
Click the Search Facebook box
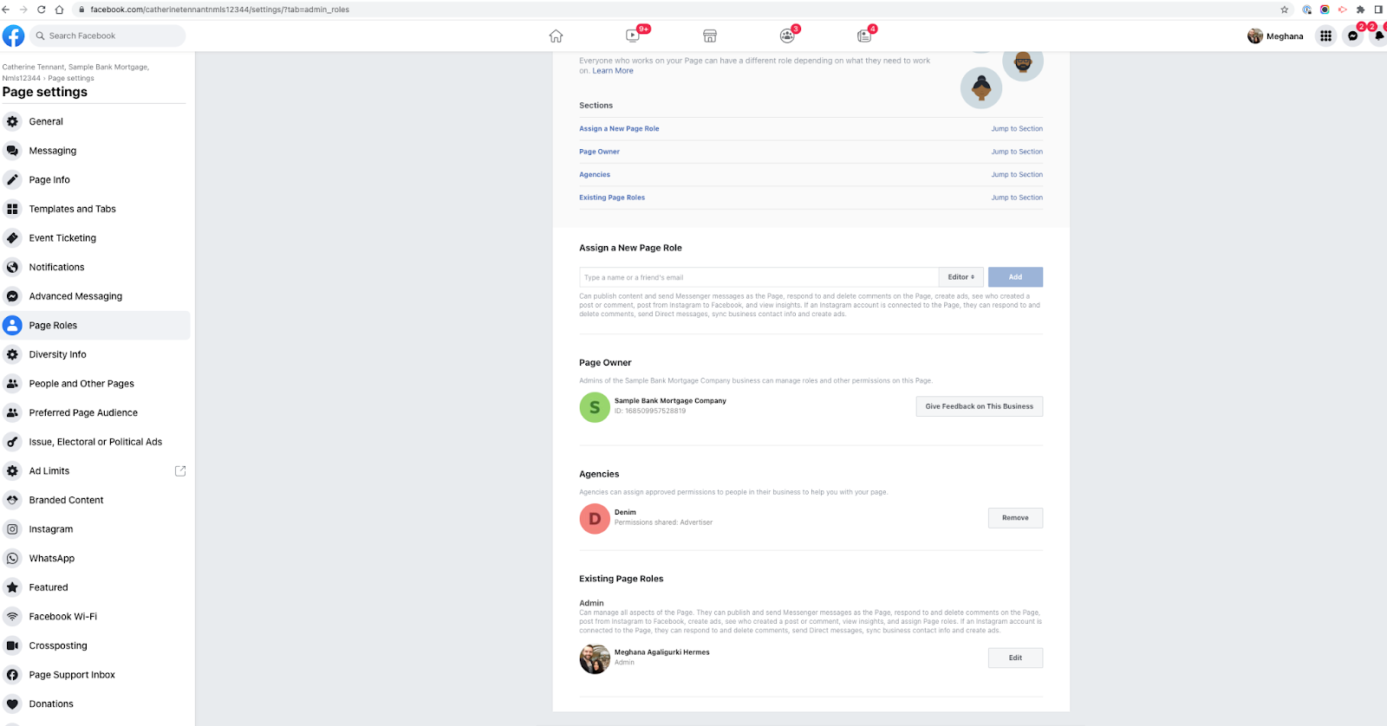(108, 36)
